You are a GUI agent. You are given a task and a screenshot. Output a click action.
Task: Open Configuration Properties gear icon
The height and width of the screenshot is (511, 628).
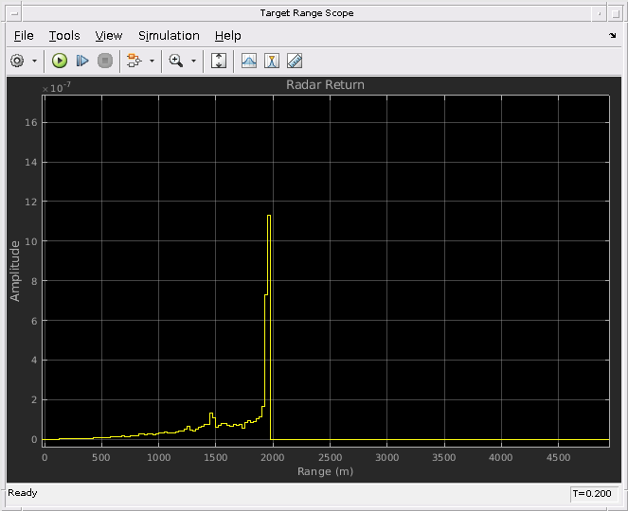(x=17, y=61)
